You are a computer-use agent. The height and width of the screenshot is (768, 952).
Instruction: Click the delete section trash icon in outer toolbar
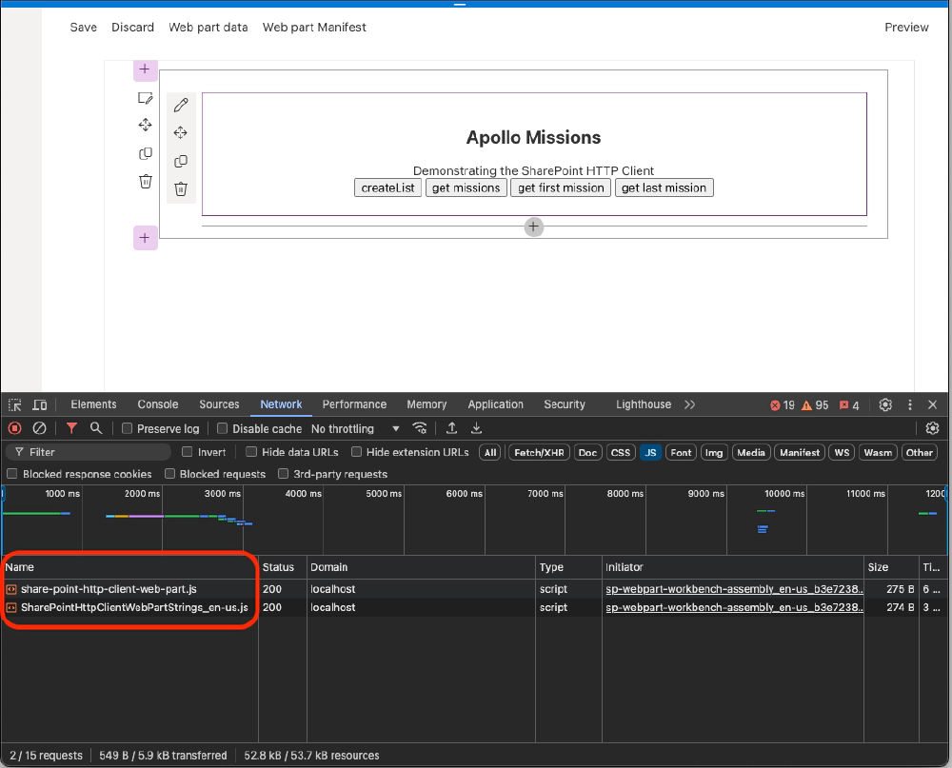(145, 181)
